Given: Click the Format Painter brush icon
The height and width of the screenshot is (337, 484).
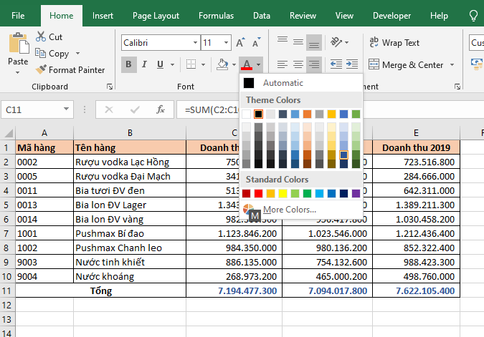Looking at the screenshot, I should (40, 70).
